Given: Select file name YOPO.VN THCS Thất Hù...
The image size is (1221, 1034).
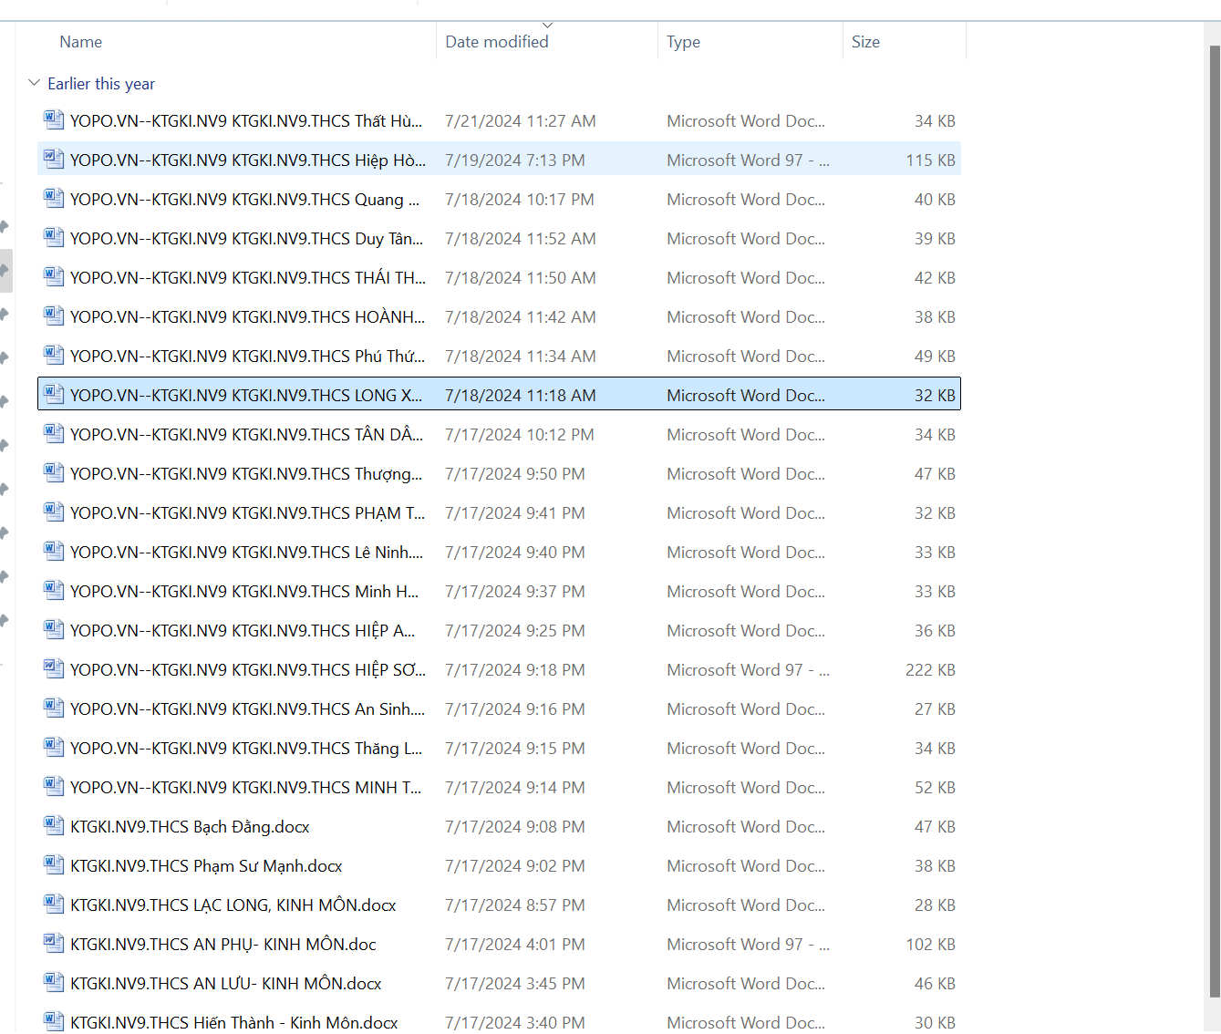Looking at the screenshot, I should (246, 121).
